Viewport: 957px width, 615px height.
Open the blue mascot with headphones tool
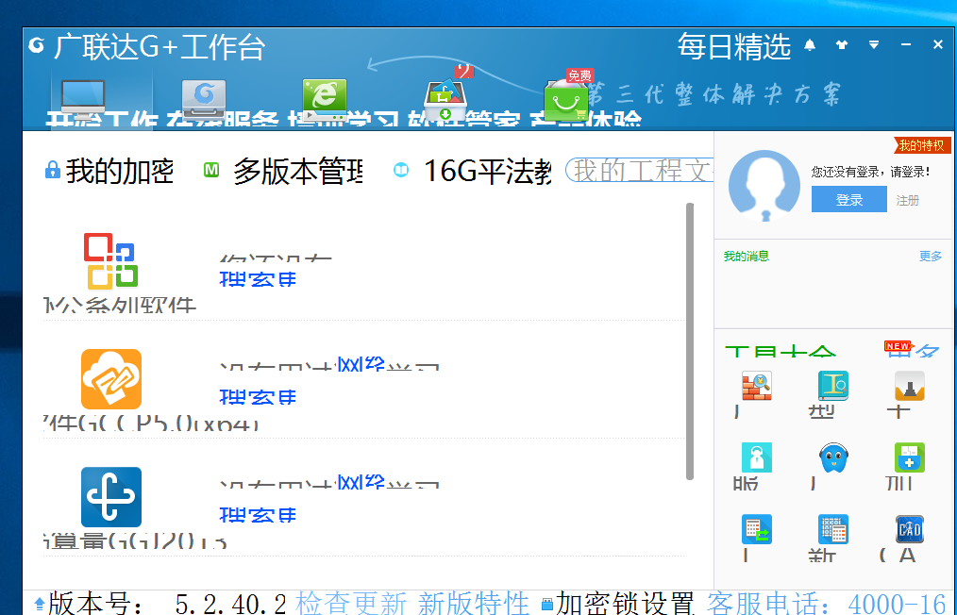(x=833, y=457)
